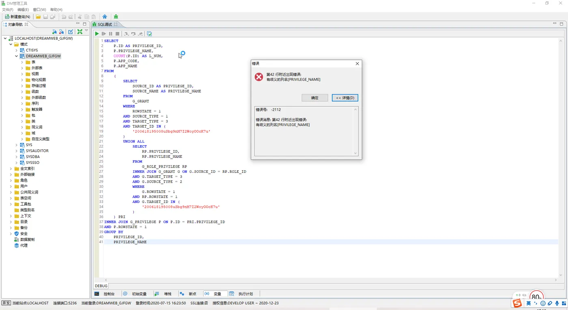Click the scissors cut icon in main toolbar
Screen dimensions: 568x310
coord(80,17)
